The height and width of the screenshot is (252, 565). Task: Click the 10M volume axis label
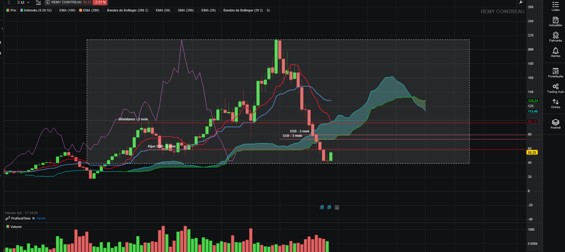click(531, 229)
